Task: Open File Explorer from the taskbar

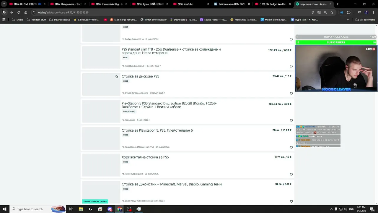Action: pyautogui.click(x=81, y=209)
